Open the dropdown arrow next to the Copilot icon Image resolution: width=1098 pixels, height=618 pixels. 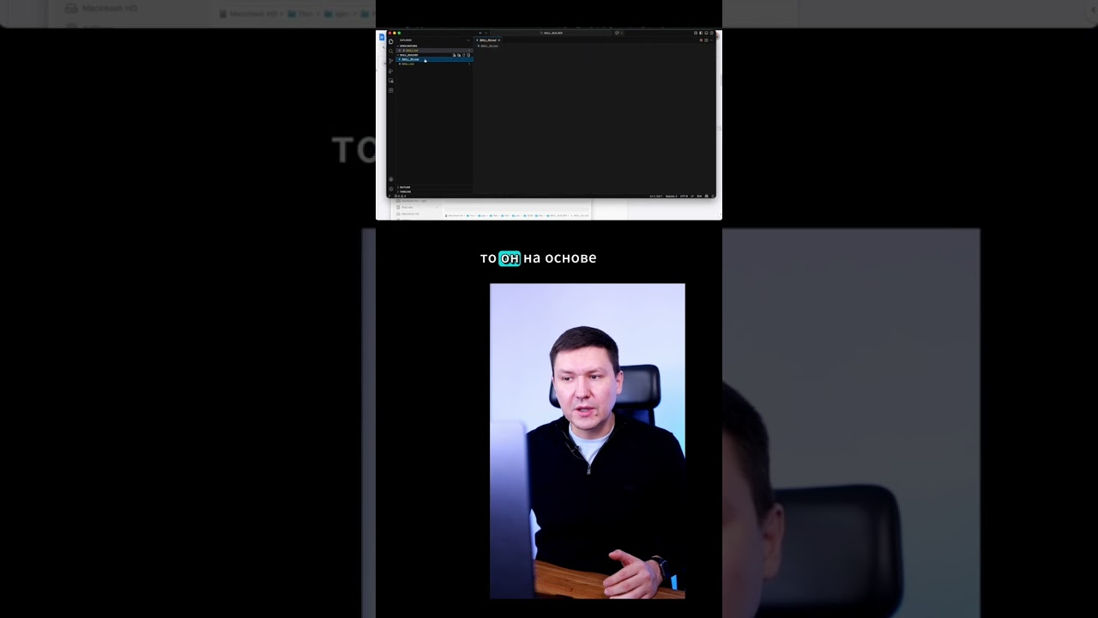point(622,33)
